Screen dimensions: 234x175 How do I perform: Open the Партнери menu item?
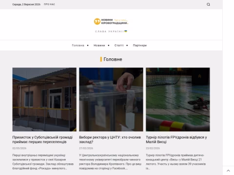pyautogui.click(x=140, y=45)
